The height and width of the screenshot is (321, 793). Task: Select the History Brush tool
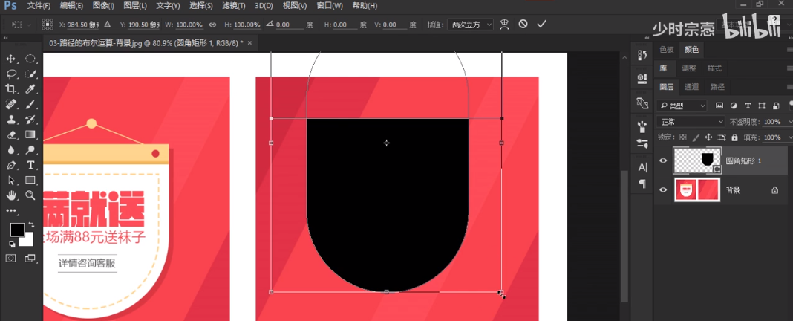tap(30, 120)
